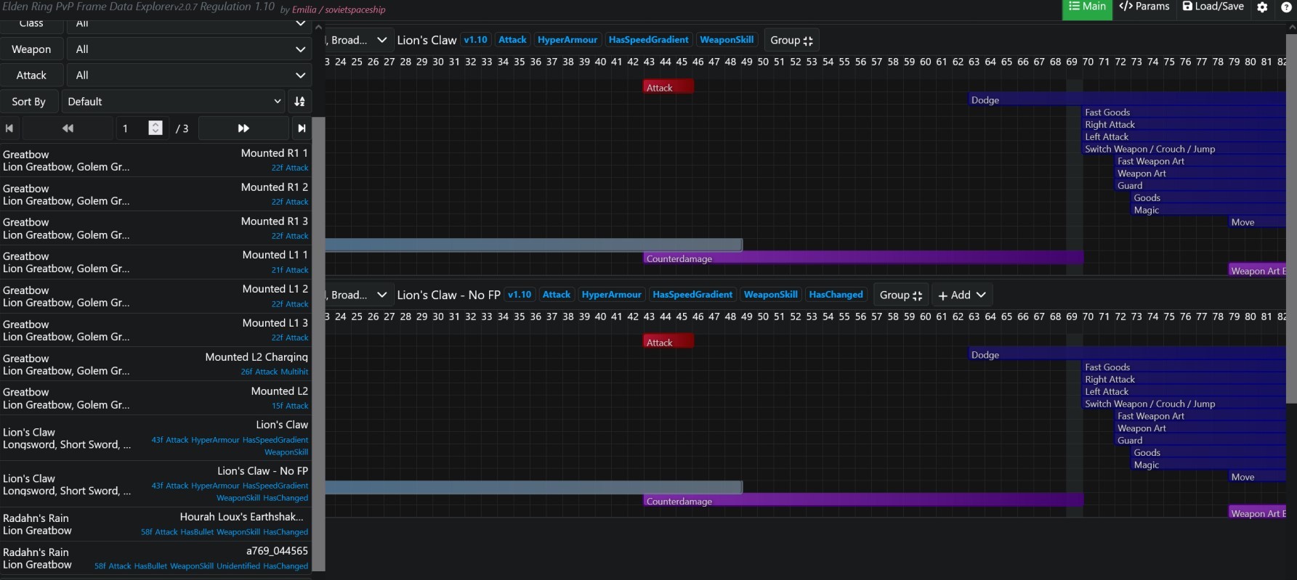Open the settings gear icon

coord(1262,7)
